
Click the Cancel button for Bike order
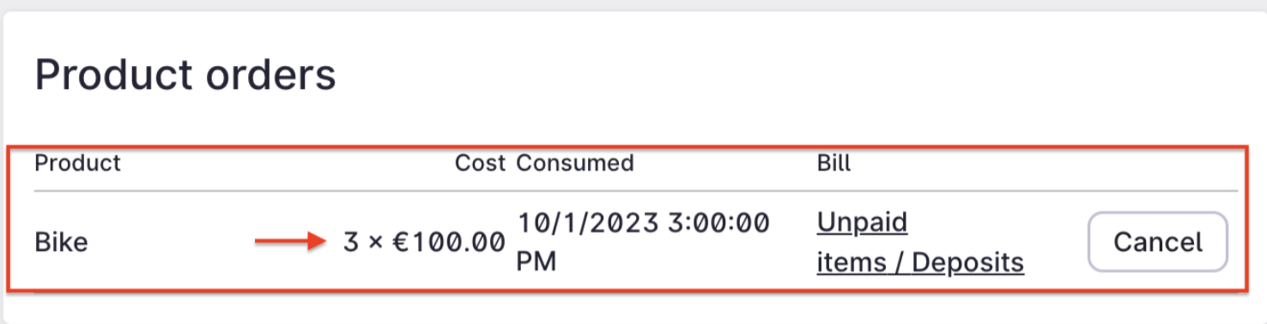pyautogui.click(x=1158, y=243)
